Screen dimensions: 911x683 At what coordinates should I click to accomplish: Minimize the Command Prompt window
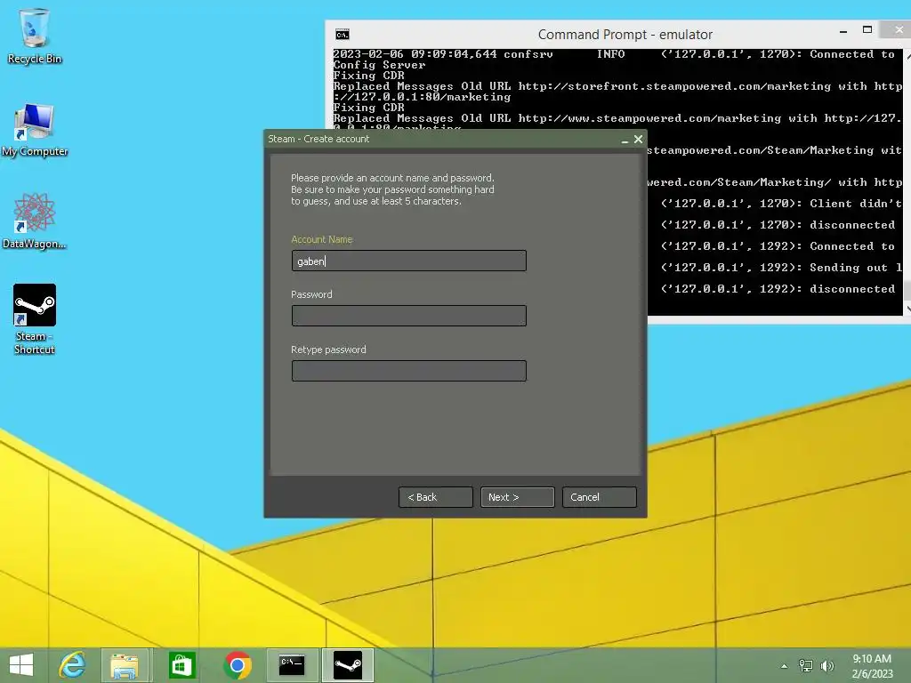click(843, 31)
